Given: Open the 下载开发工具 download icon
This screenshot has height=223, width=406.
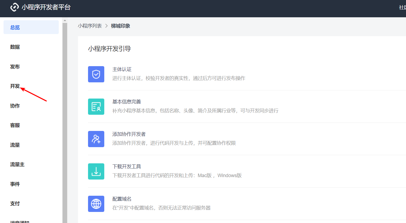Looking at the screenshot, I should (x=96, y=171).
